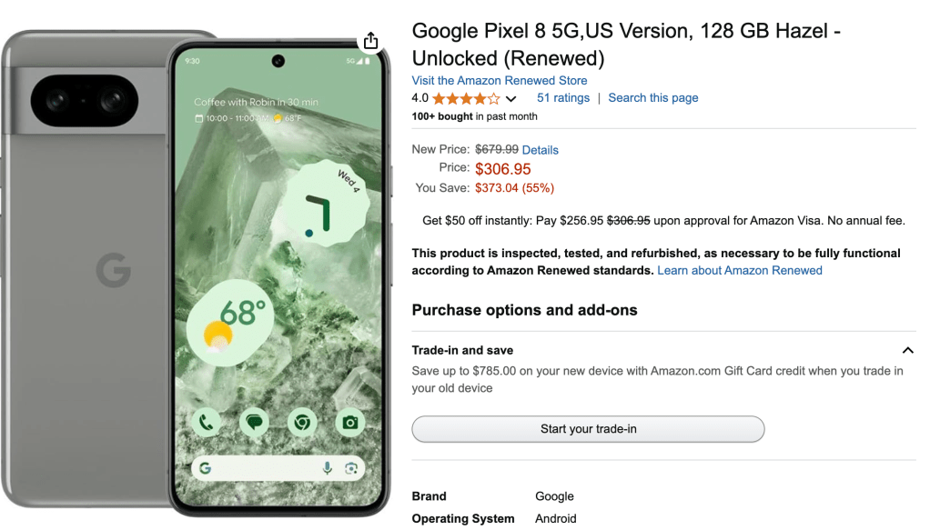Viewport: 930px width, 530px height.
Task: Open the New Price Details link
Action: [541, 150]
